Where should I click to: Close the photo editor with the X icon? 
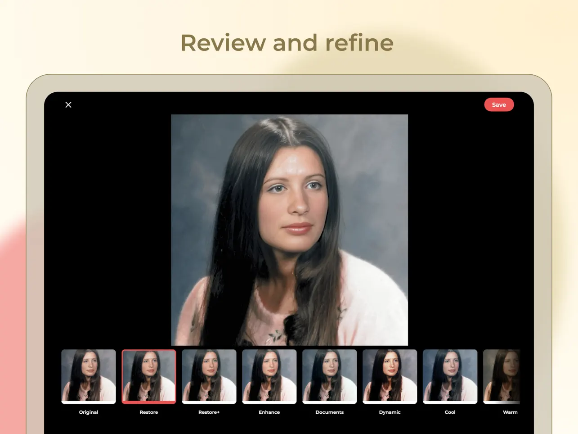point(68,105)
